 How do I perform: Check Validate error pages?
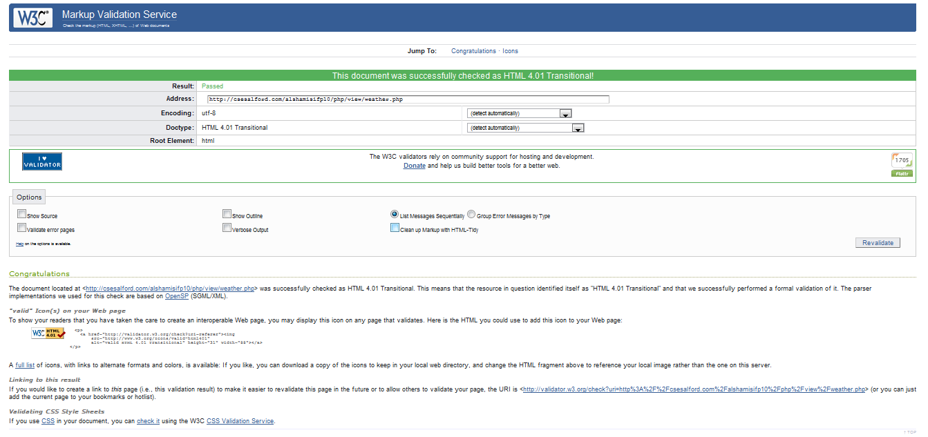pos(21,227)
